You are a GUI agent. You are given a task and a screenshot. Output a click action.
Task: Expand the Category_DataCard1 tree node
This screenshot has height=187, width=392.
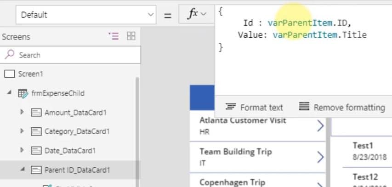(x=22, y=131)
